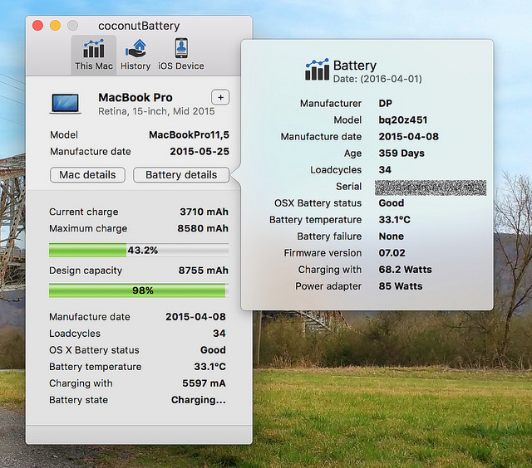Image resolution: width=532 pixels, height=468 pixels.
Task: Click the bq20z451 battery model value
Action: point(403,119)
